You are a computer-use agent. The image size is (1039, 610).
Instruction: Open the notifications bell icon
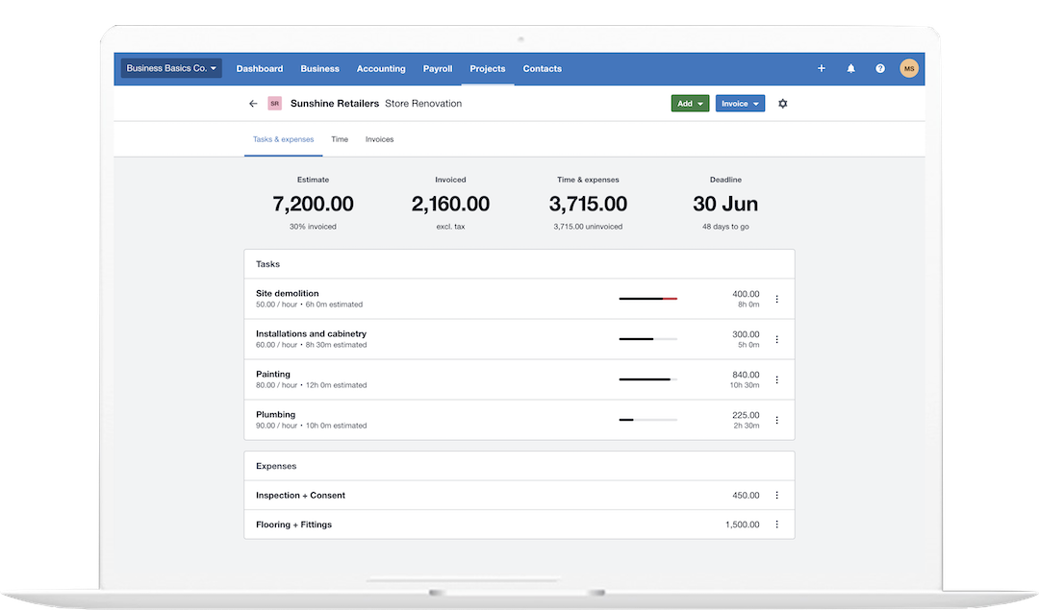point(850,68)
